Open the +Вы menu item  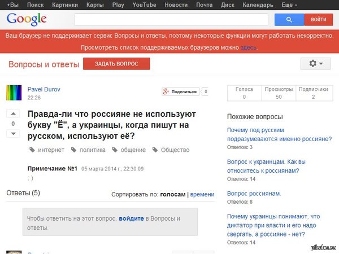[x=12, y=5]
